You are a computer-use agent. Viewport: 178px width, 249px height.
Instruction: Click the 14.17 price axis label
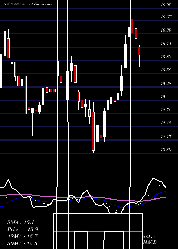coord(166,136)
